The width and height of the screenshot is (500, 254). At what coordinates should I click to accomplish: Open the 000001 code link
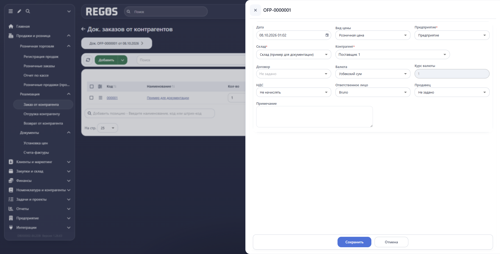pyautogui.click(x=112, y=98)
